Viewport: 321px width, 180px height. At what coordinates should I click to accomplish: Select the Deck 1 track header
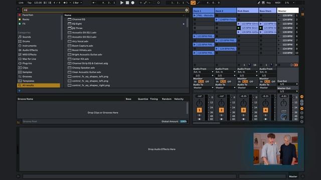click(x=203, y=11)
